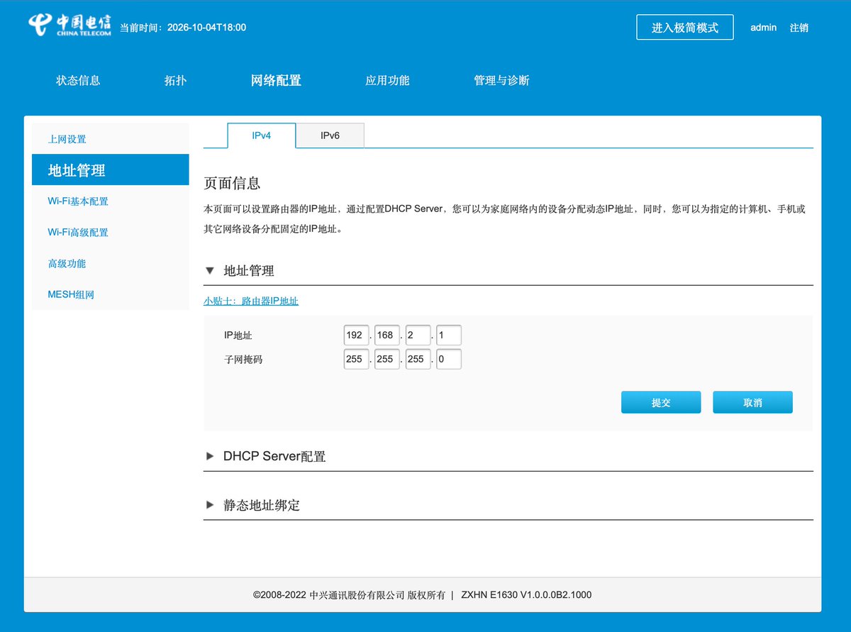Click the ZXHN E1630 version text

pos(526,594)
